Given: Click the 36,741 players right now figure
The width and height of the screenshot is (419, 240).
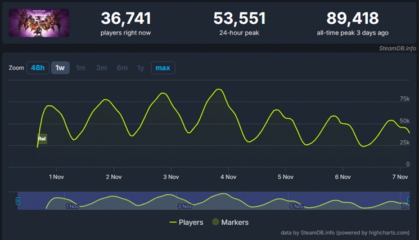Looking at the screenshot, I should point(126,19).
